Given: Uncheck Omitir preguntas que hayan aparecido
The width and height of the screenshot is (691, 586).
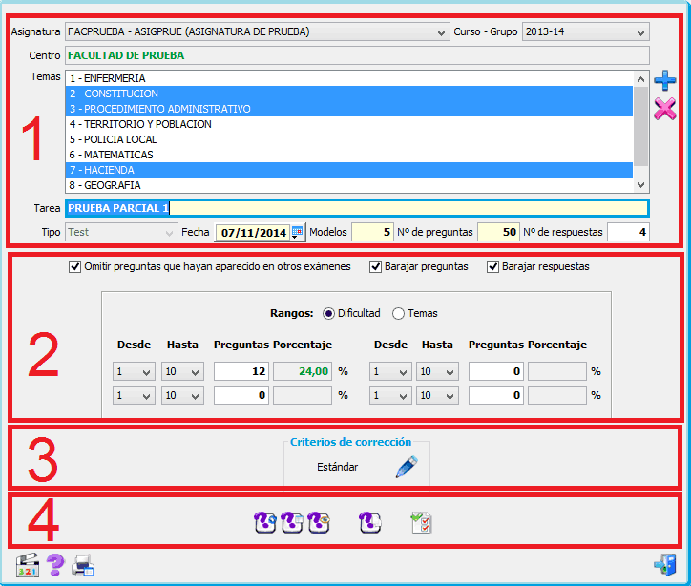Looking at the screenshot, I should 75,267.
